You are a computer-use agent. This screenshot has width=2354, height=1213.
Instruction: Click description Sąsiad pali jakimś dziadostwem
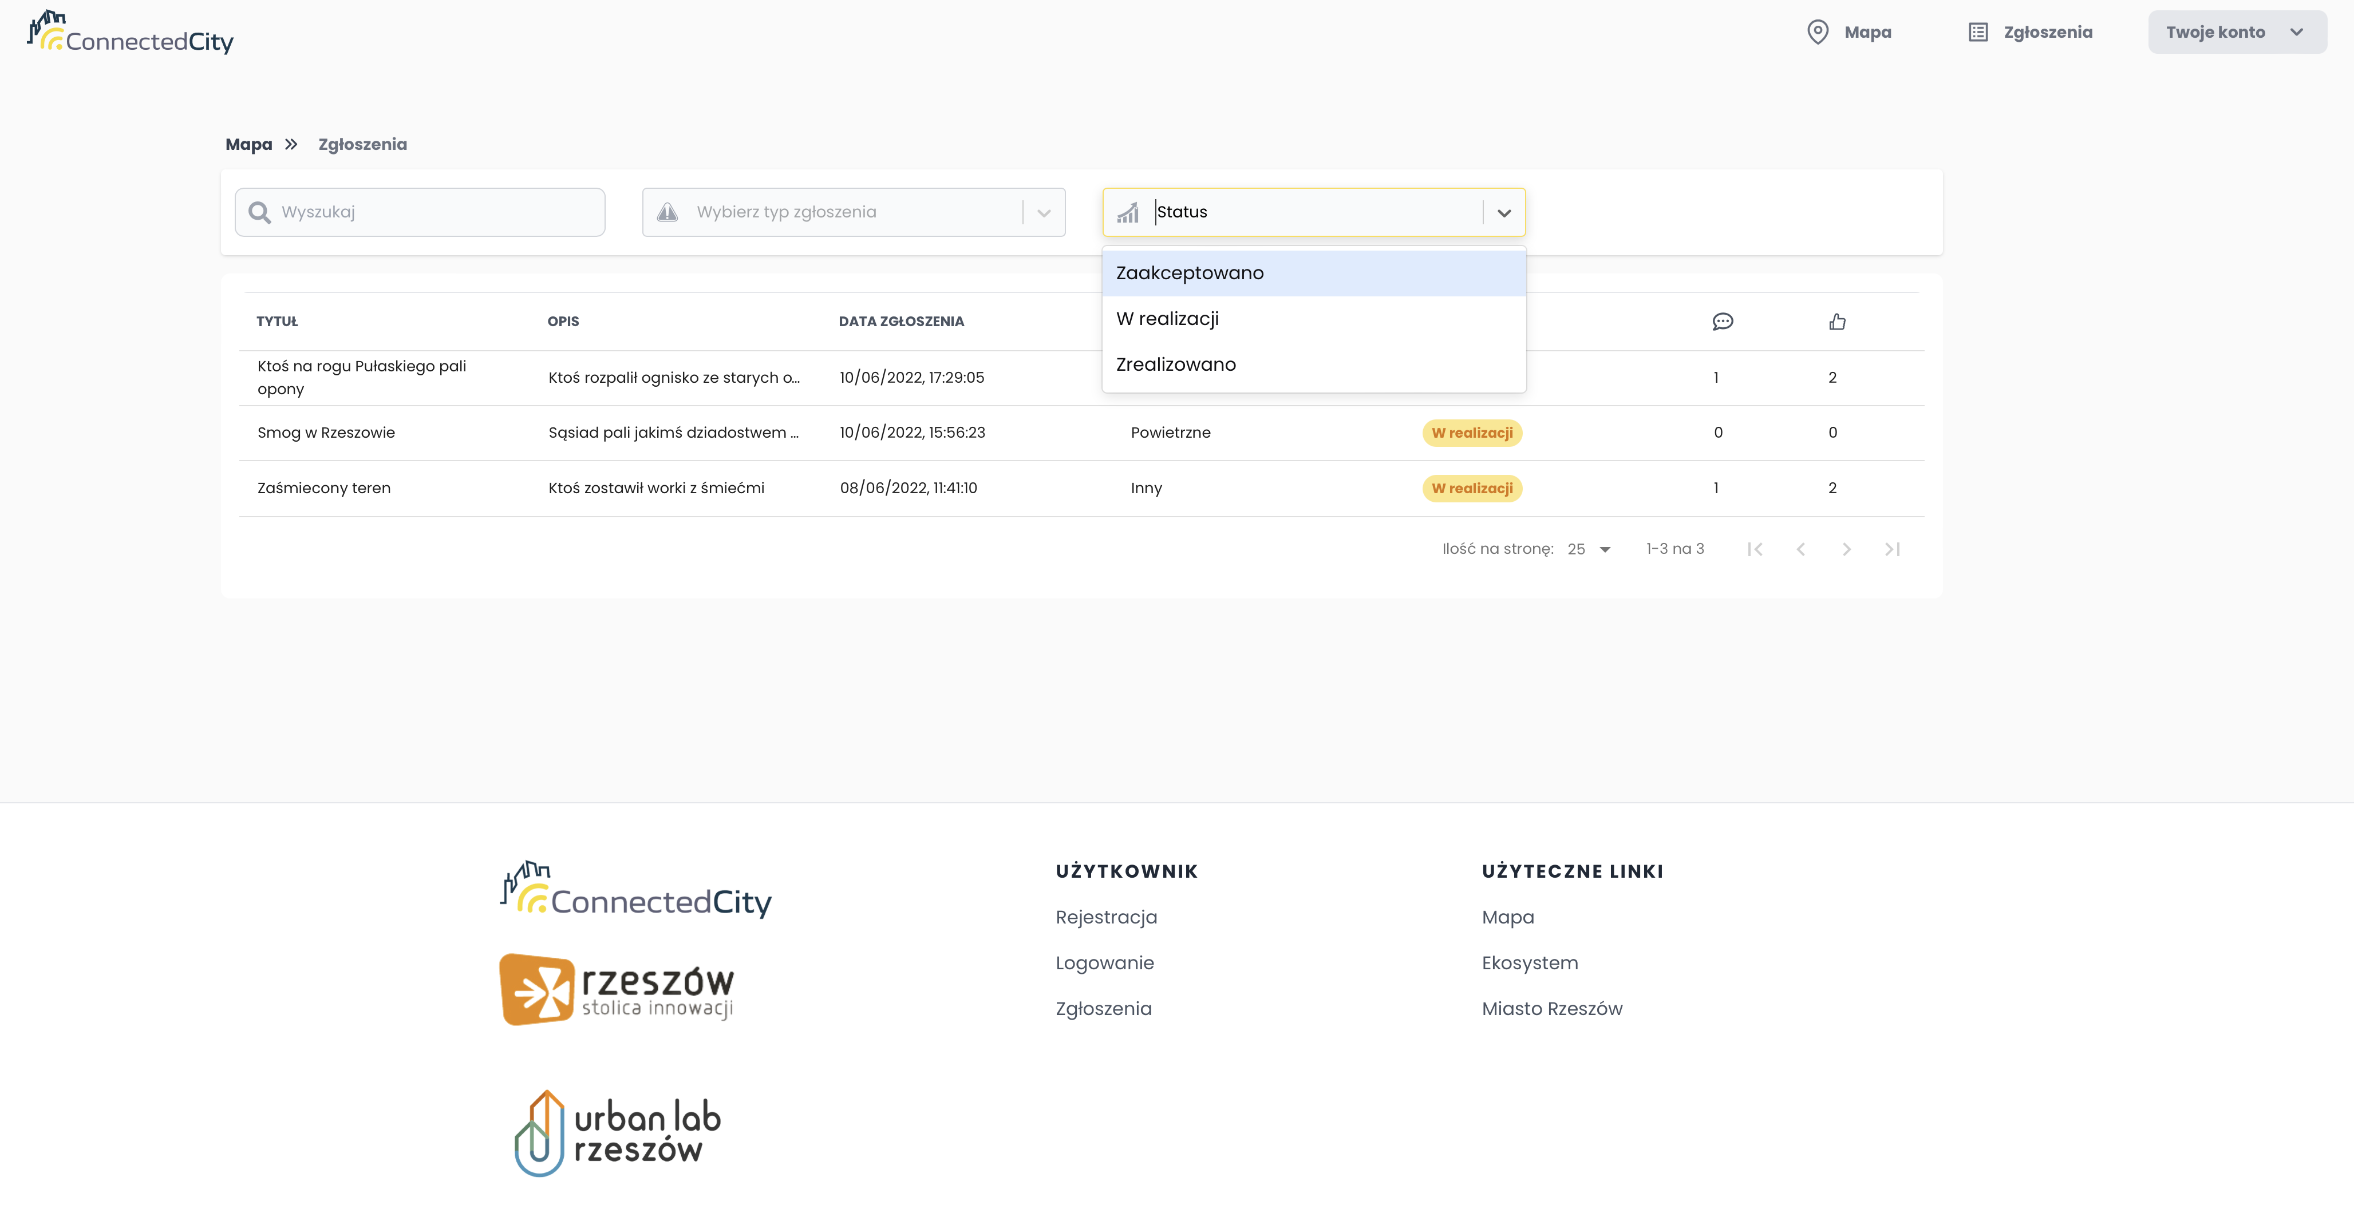673,433
